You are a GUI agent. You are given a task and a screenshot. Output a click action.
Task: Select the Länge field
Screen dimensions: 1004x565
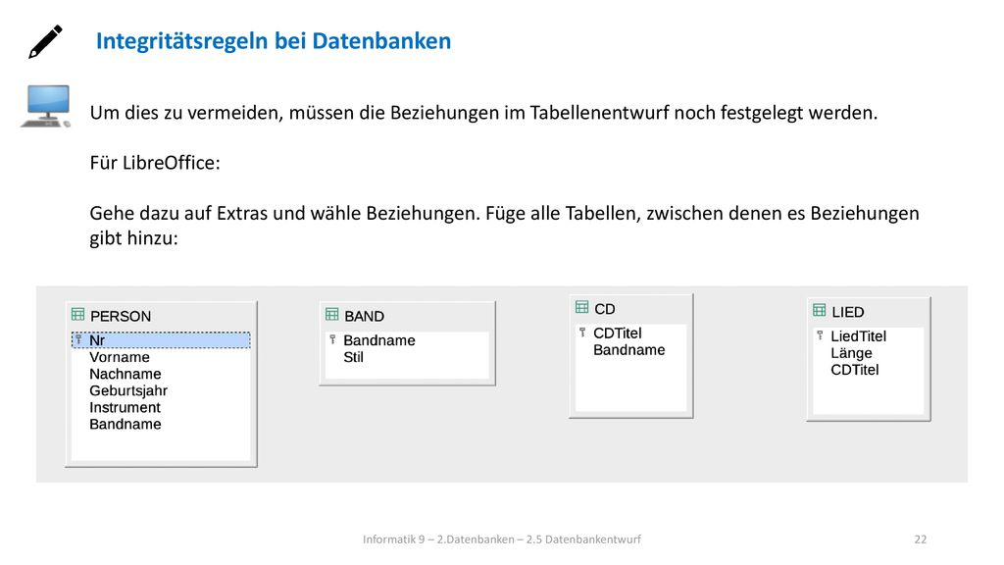tap(851, 353)
